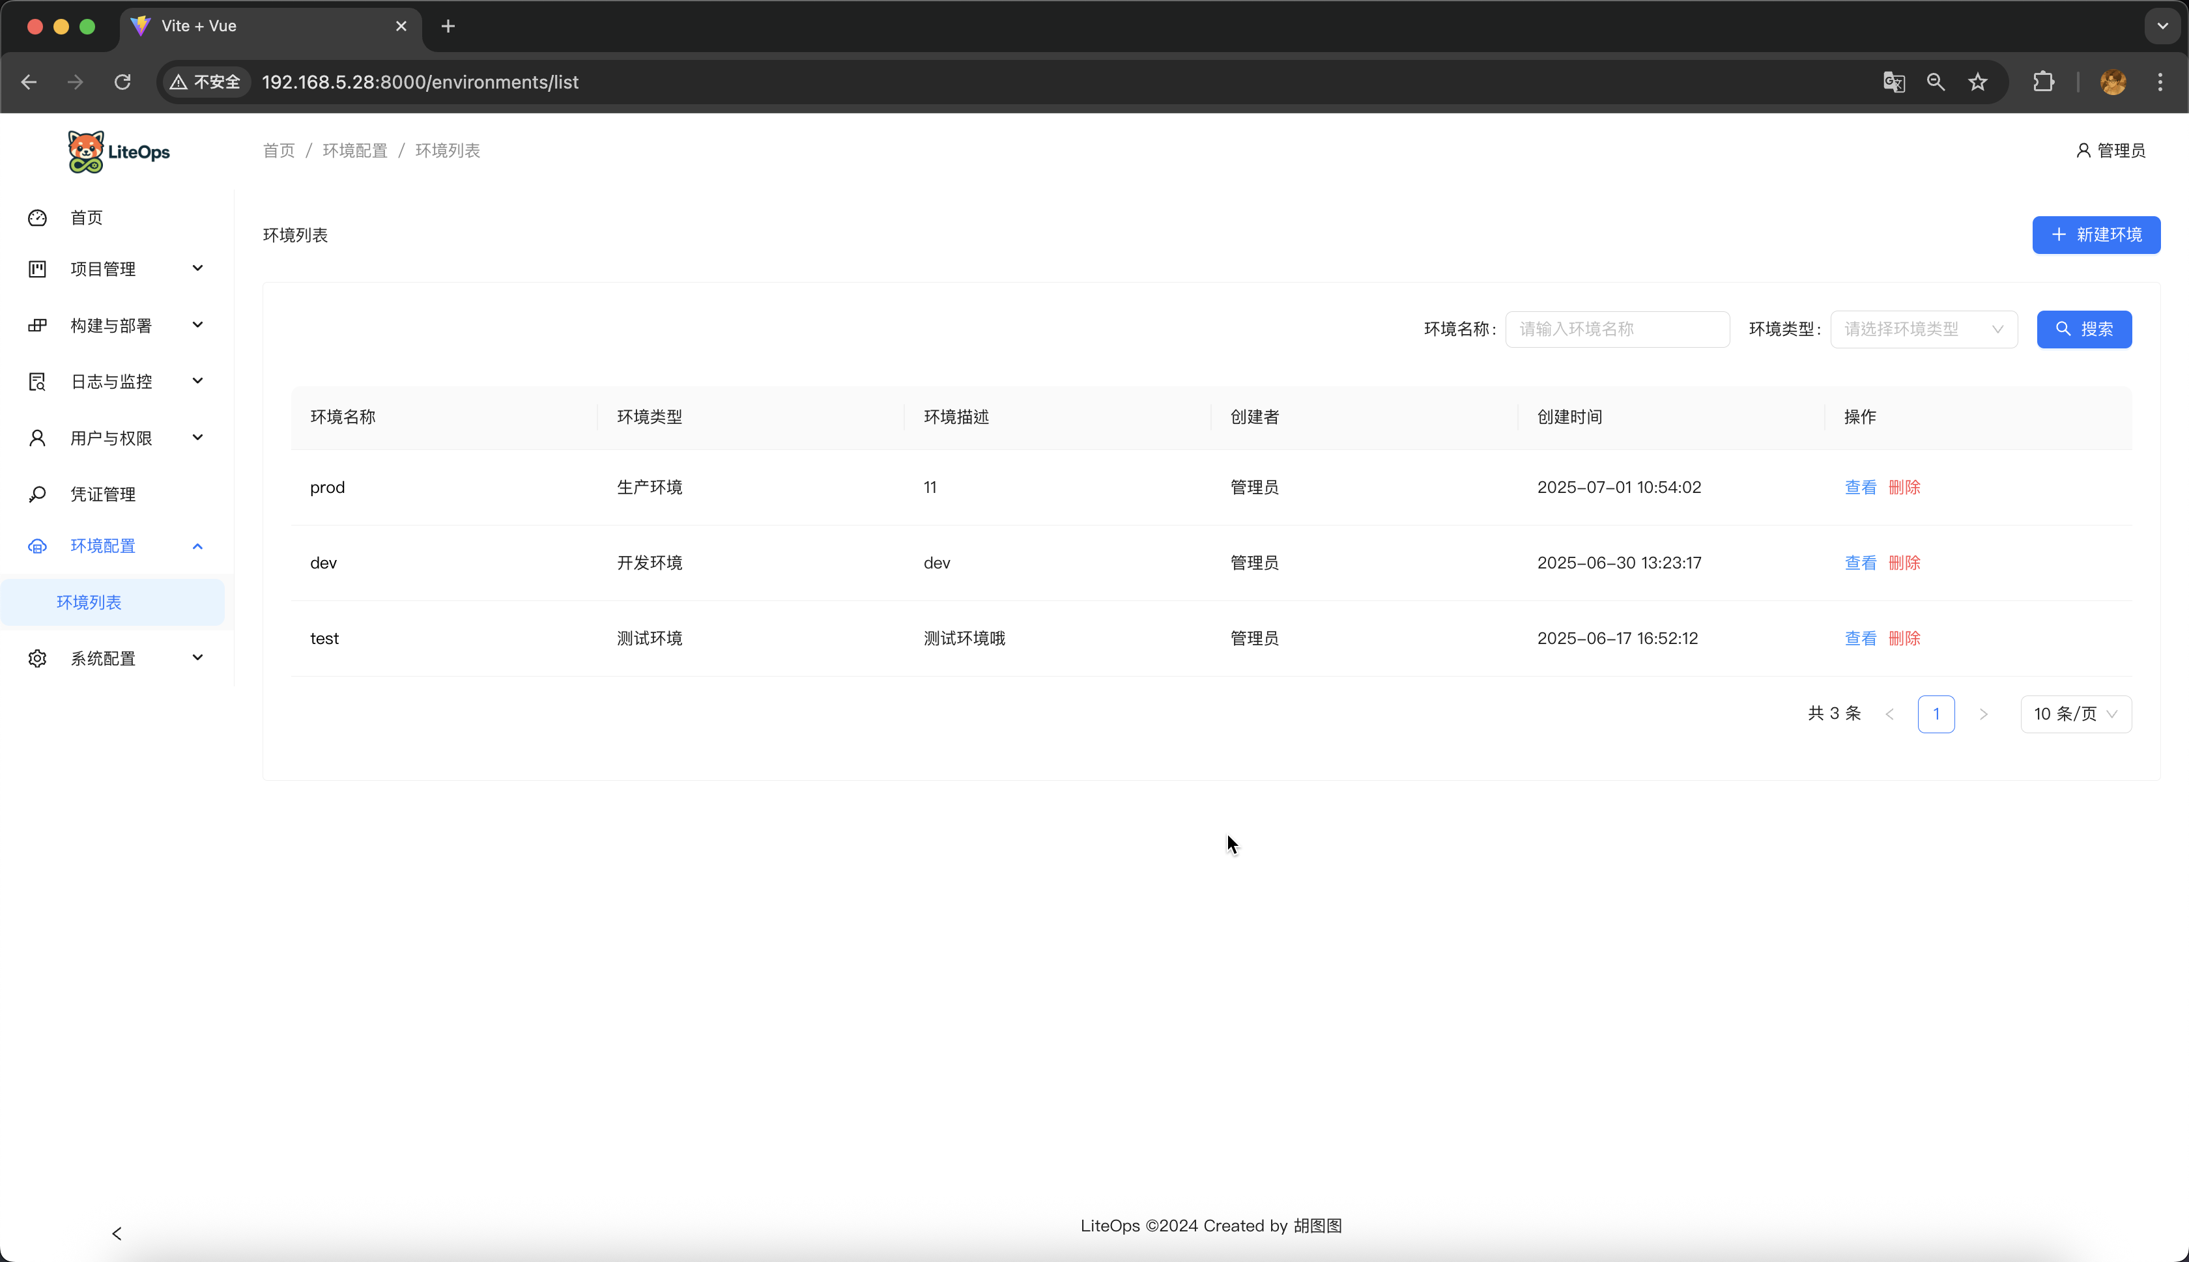Delete the dev environment via 删除
2189x1262 pixels.
point(1905,563)
